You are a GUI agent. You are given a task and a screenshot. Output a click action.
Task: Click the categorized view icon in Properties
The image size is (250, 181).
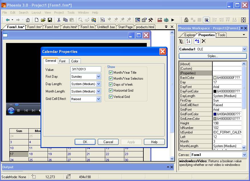(x=181, y=41)
